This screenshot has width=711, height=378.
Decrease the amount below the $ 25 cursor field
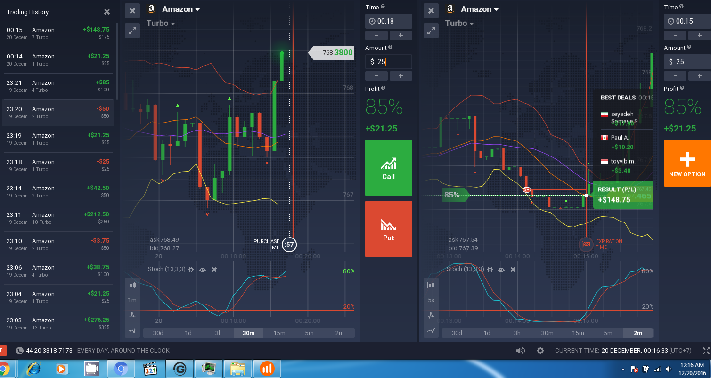[376, 76]
